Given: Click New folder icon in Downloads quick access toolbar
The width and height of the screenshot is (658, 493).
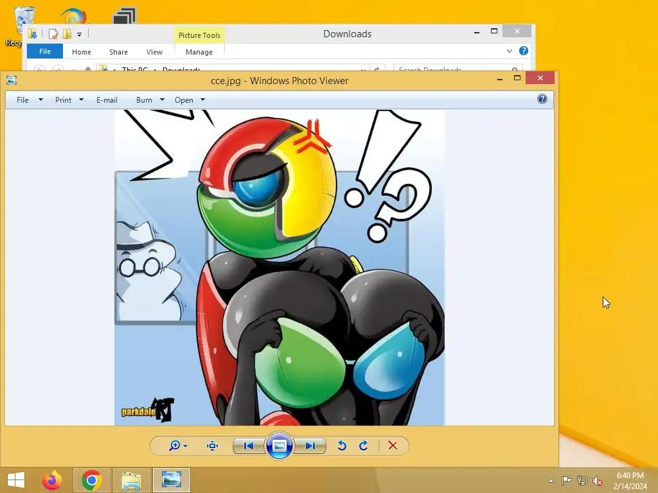Looking at the screenshot, I should coord(67,34).
